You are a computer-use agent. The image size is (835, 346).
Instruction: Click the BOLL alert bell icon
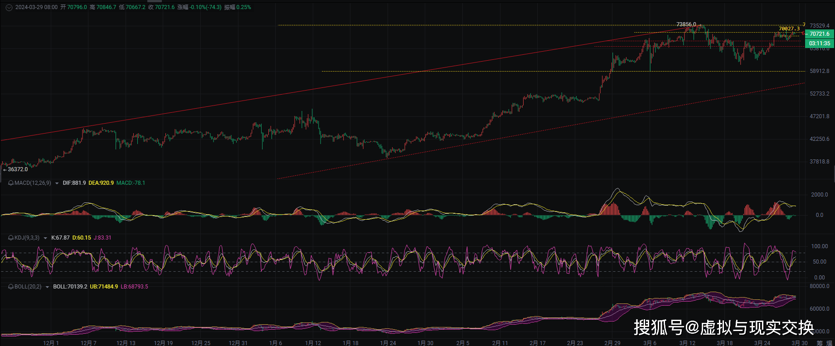click(x=11, y=287)
